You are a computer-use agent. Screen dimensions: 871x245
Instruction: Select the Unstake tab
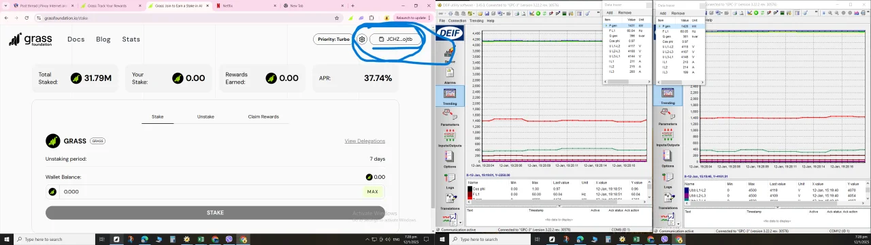(206, 116)
